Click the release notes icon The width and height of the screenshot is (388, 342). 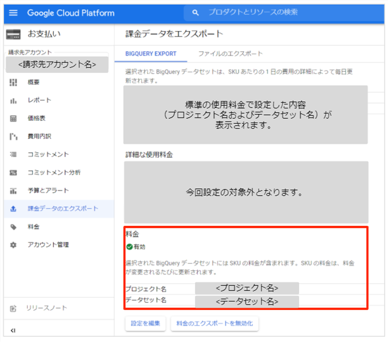13,308
